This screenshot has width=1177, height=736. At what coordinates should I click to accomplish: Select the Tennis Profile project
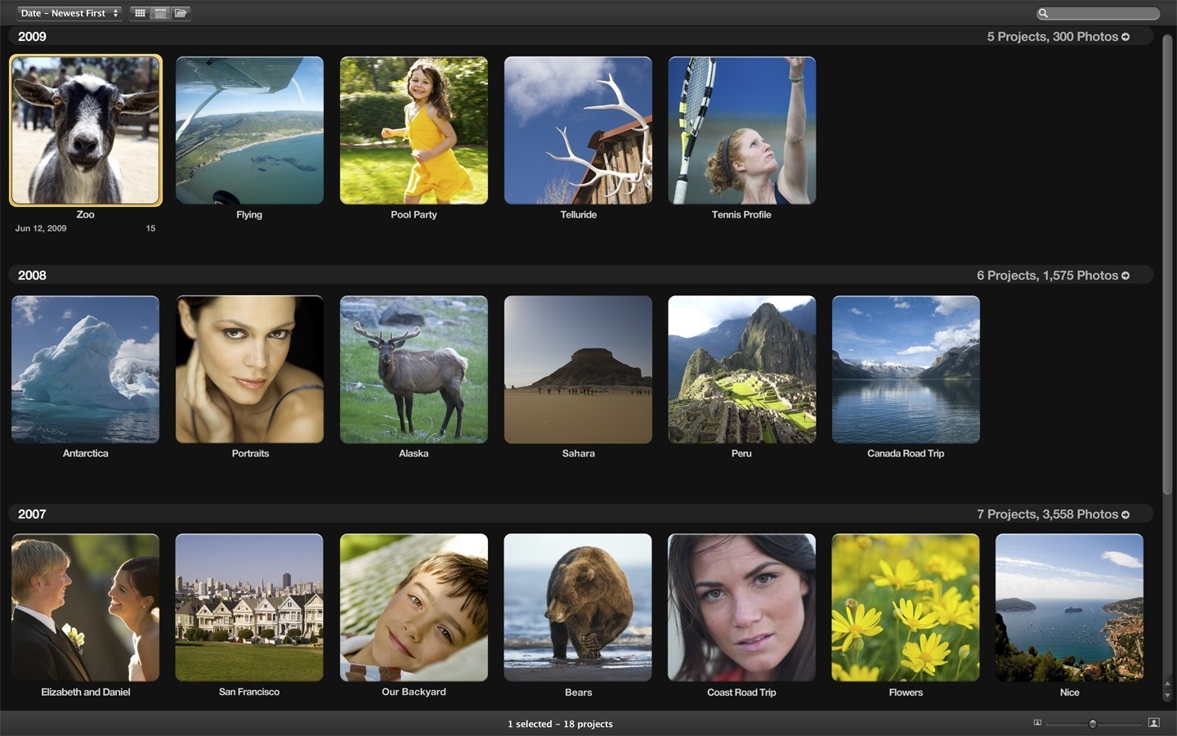tap(741, 130)
